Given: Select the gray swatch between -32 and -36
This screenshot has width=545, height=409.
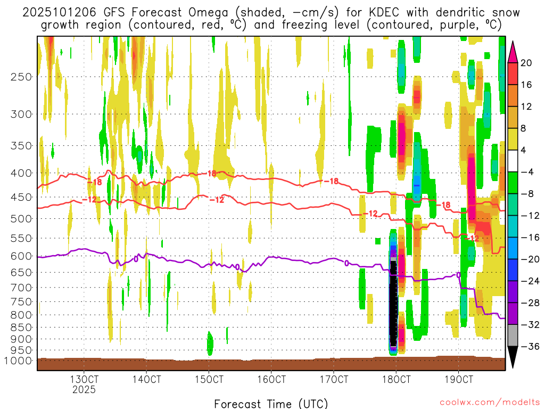Looking at the screenshot, I should pyautogui.click(x=513, y=336).
